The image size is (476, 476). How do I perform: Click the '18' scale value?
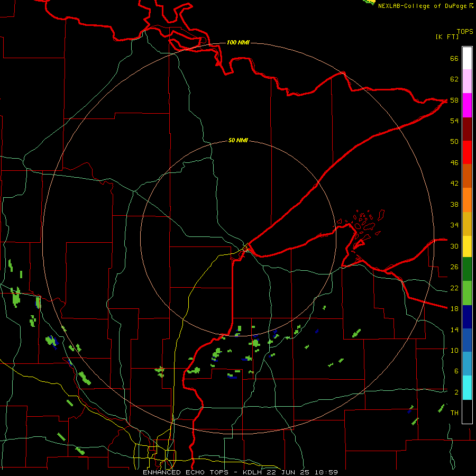click(454, 309)
